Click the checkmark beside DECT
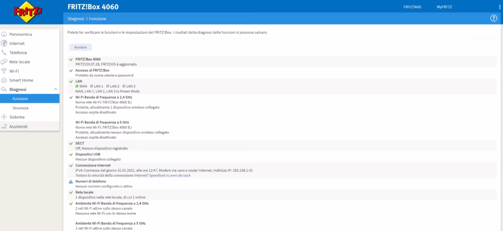Screen dimensions: 503x231 (71, 143)
